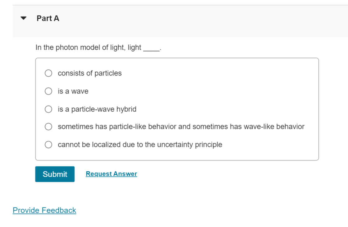Submit your selected answer

tap(55, 174)
